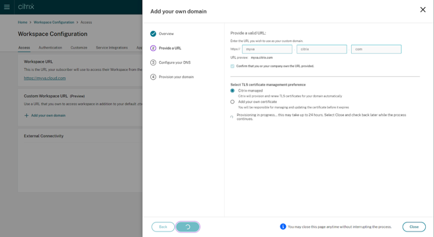This screenshot has width=434, height=237.
Task: Open the myva.cloud.com workspace link
Action: [45, 78]
